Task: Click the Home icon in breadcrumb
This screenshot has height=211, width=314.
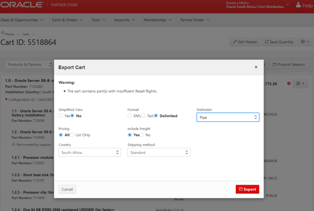Action: tap(3, 32)
